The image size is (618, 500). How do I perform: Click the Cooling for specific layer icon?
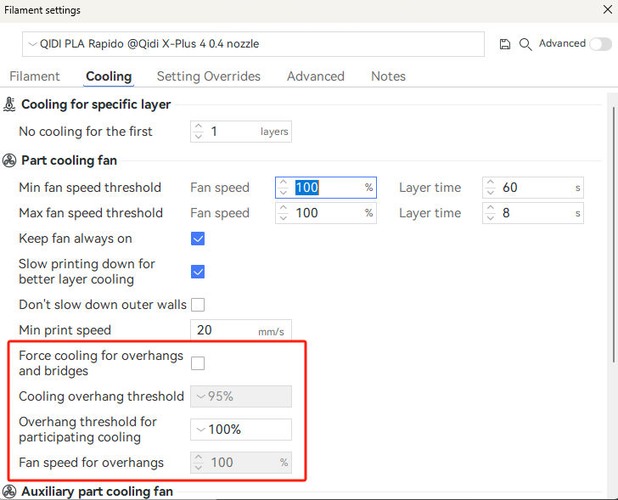coord(10,104)
